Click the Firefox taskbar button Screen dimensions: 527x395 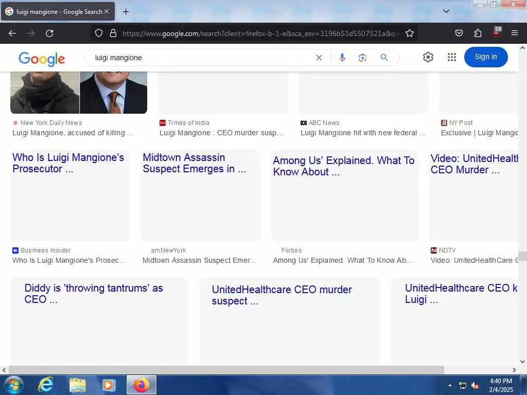coord(142,385)
